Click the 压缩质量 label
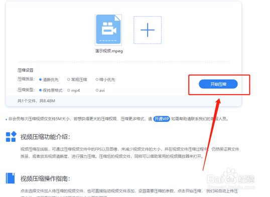270x197 pixels. tap(26, 79)
